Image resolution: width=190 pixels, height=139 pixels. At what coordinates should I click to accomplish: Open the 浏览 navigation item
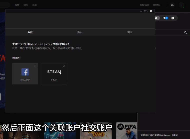[26, 5]
